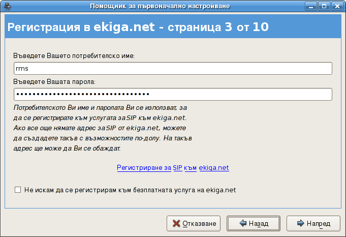The image size is (346, 237).
Task: Click the 'страница 3 от 10' page indicator
Action: (214, 27)
